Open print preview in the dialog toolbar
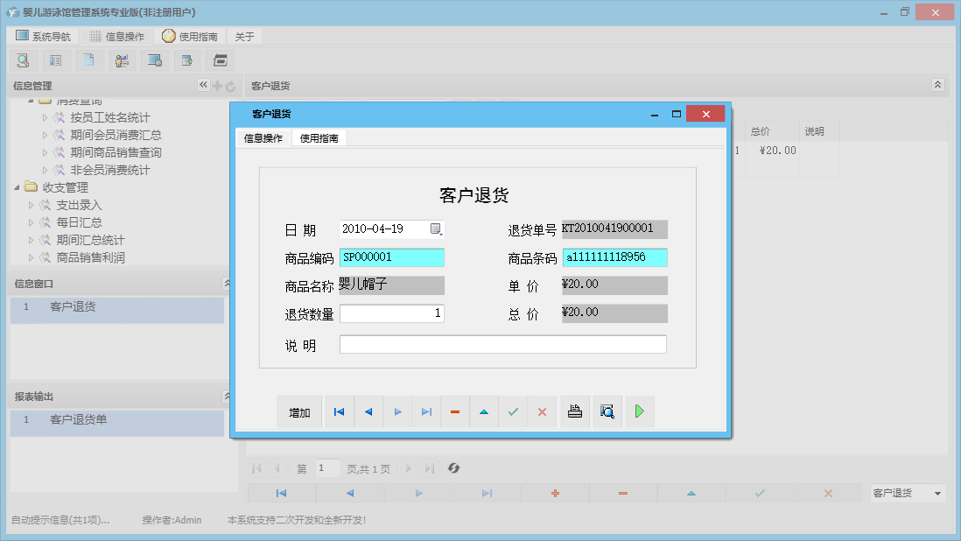Screen dimensions: 961x541 607,411
